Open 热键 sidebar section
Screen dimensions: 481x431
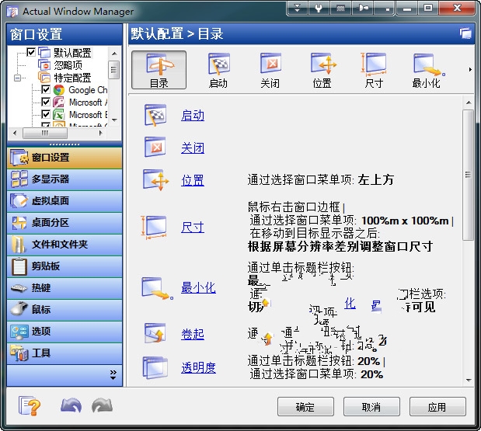point(64,288)
